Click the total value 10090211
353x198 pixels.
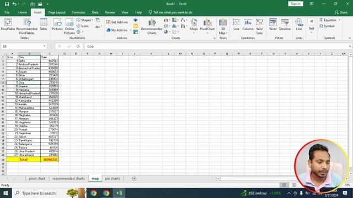[50, 159]
